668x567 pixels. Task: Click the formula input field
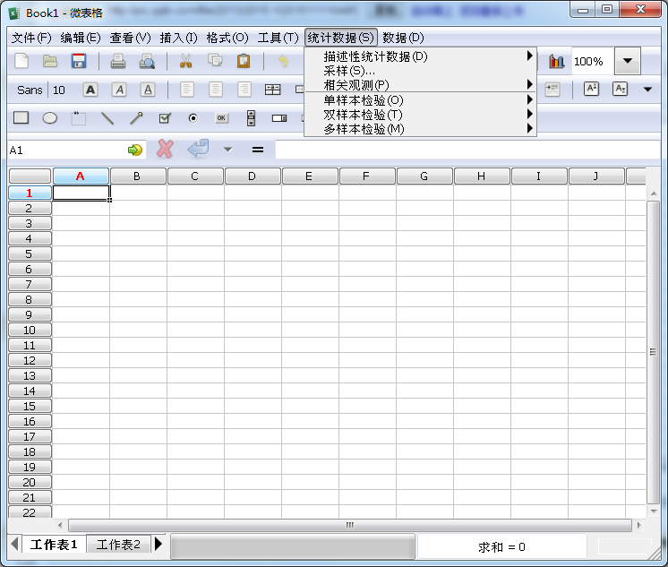coord(466,150)
